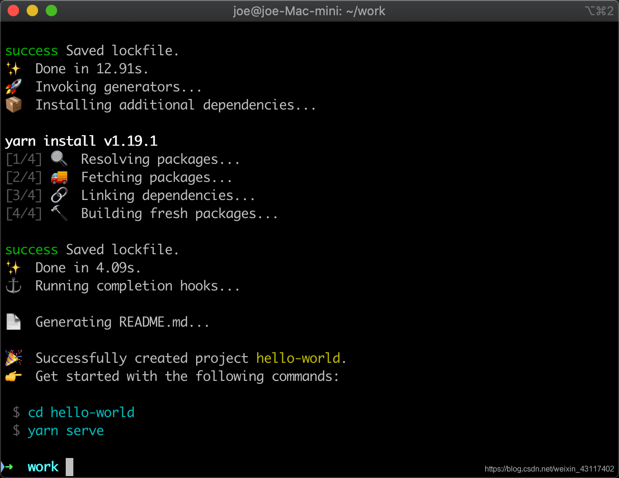
Task: Click the sparkles emoji before Done in 4.09s
Action: pos(13,268)
